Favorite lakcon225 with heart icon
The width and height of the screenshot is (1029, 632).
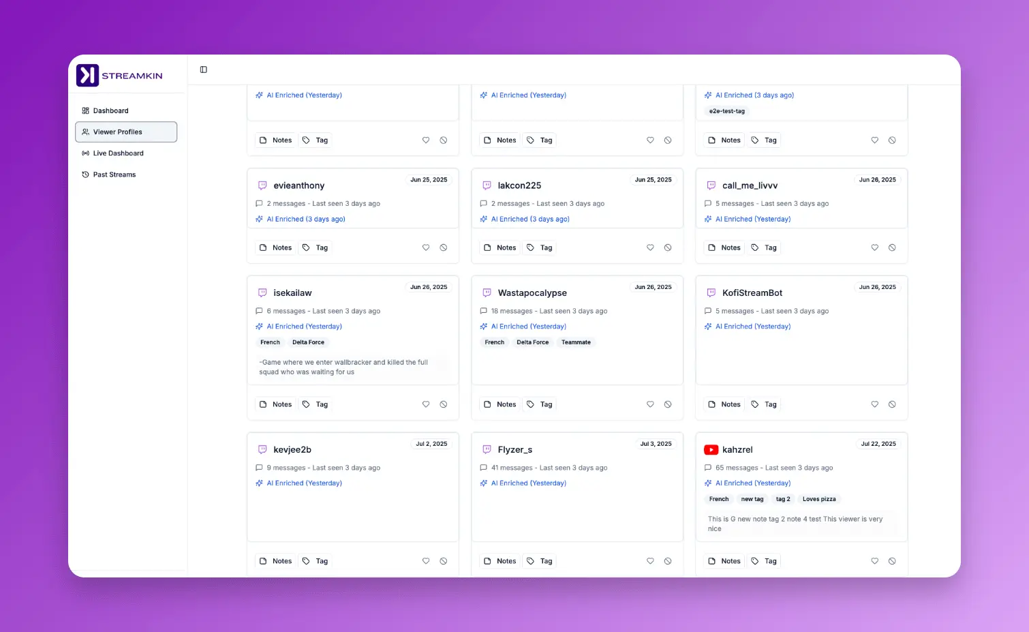(x=650, y=247)
